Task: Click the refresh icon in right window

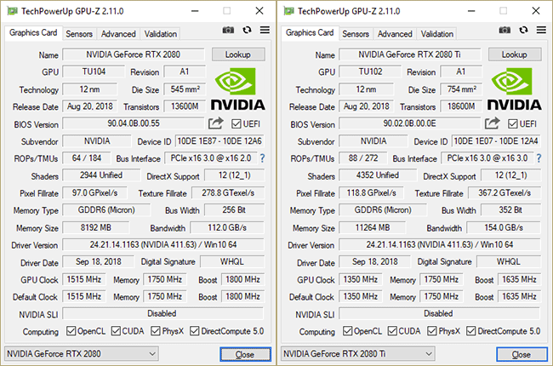Action: point(523,31)
